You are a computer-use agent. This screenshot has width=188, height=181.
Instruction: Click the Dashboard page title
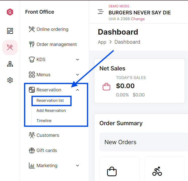point(118,32)
